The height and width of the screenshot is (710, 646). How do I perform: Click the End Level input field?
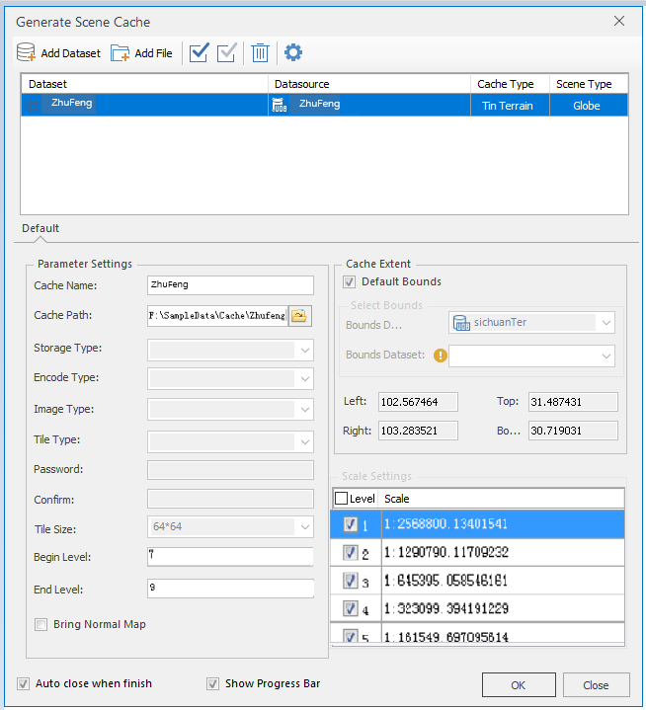pos(230,589)
